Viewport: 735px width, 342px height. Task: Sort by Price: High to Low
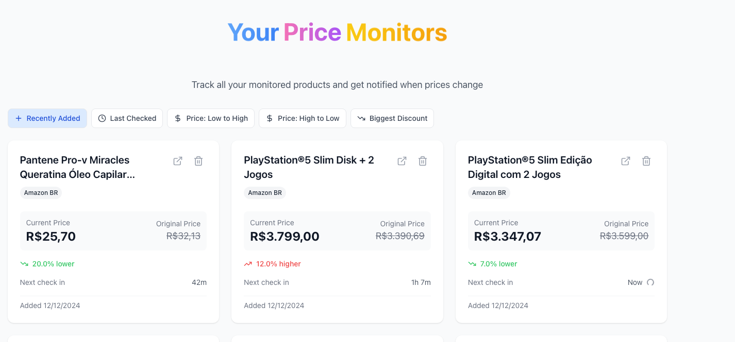(x=303, y=118)
